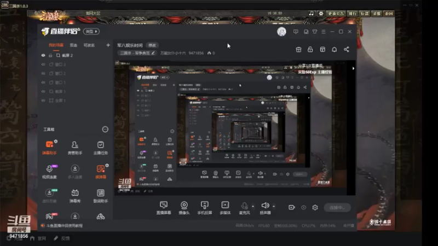The image size is (438, 246).
Task: Open the car-shaped tool in toolbox
Action: coord(101,216)
